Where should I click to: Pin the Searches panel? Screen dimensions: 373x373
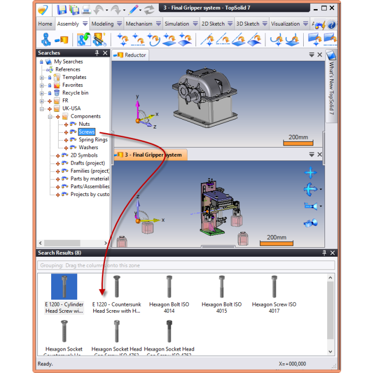point(97,53)
